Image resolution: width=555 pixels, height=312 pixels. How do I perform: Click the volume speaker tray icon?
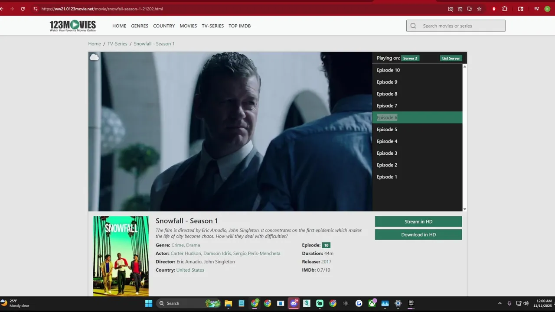point(526,303)
